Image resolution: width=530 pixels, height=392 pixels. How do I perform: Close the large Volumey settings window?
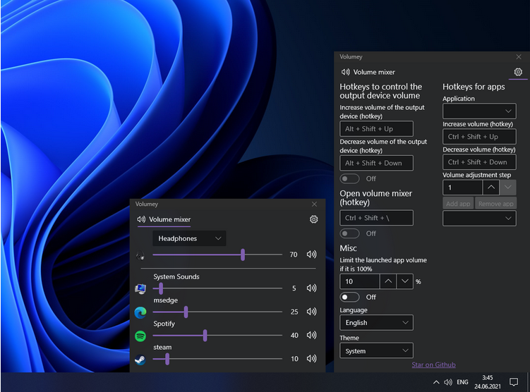519,56
